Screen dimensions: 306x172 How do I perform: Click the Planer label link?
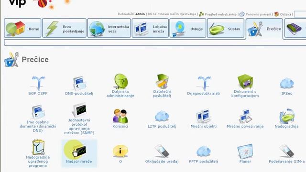click(x=245, y=161)
